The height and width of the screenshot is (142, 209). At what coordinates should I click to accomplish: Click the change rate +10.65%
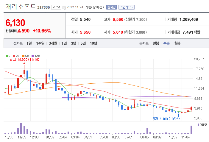tap(42, 31)
